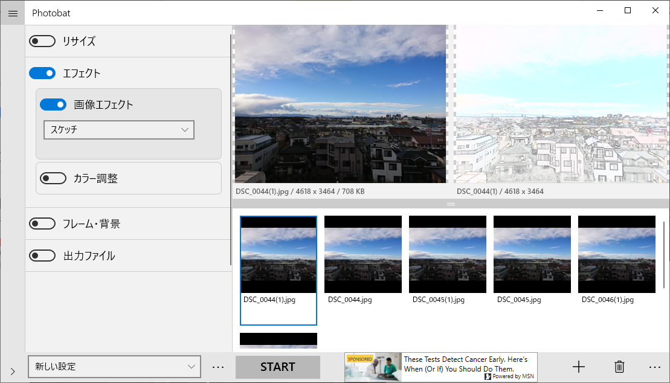This screenshot has width=670, height=383.
Task: Open settings options next to 新しい設定
Action: point(218,367)
